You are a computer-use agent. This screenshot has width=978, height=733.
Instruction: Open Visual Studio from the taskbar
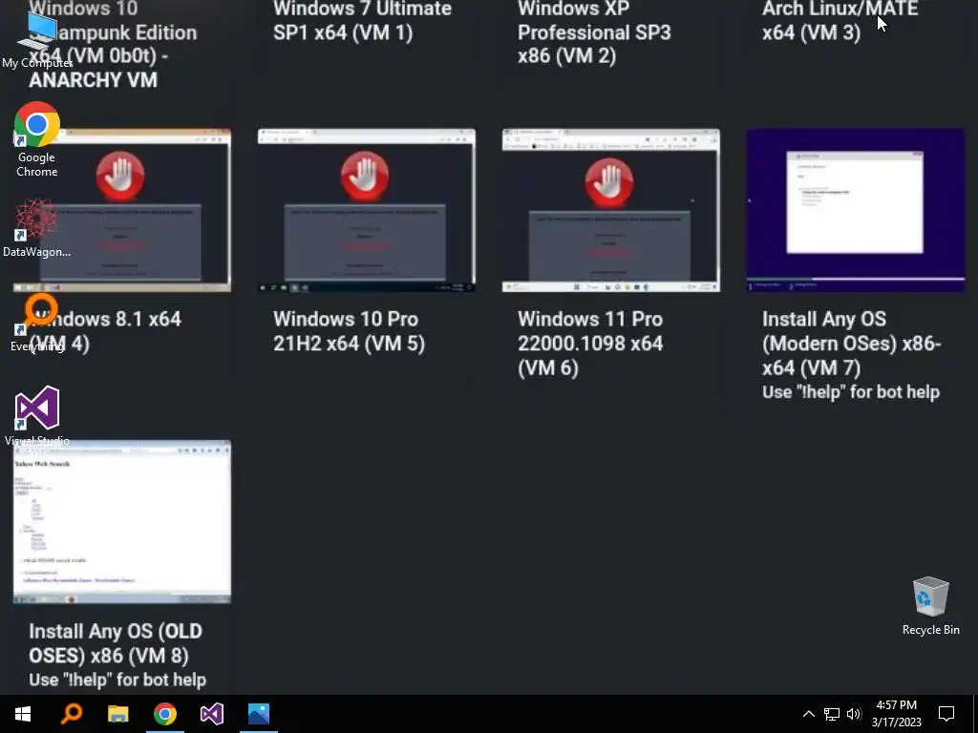[211, 714]
